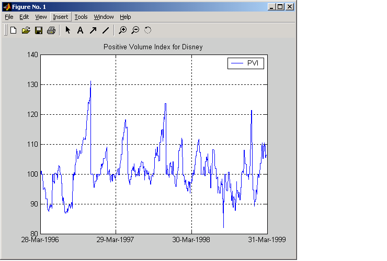Image resolution: width=387 pixels, height=261 pixels.
Task: Print the figure using the printer icon
Action: (x=51, y=30)
